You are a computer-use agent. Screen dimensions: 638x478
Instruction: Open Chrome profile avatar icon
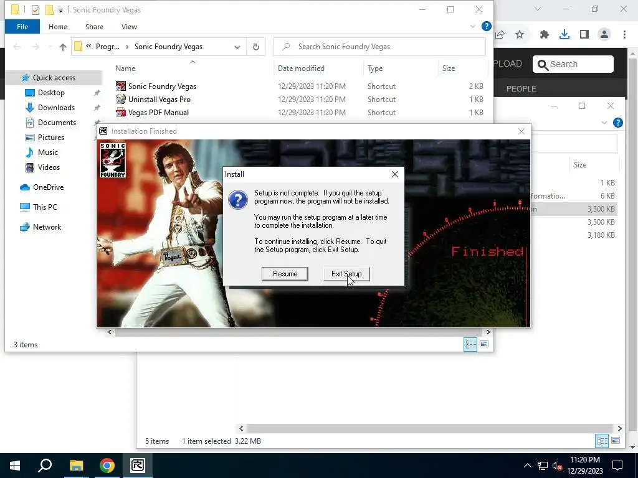click(604, 35)
